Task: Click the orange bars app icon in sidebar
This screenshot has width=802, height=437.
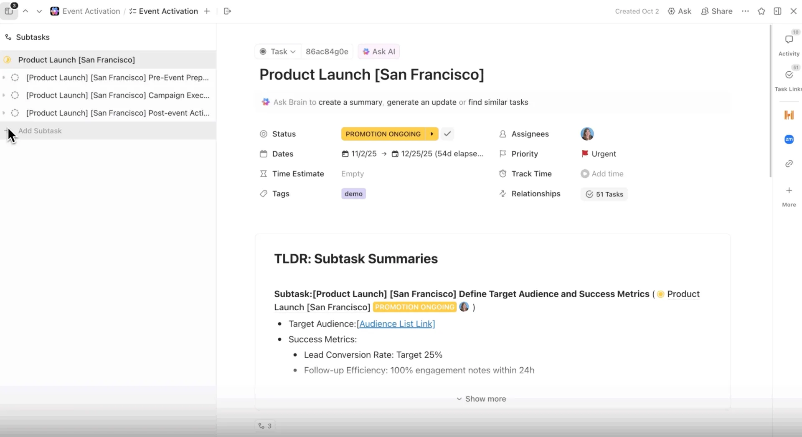Action: tap(789, 115)
